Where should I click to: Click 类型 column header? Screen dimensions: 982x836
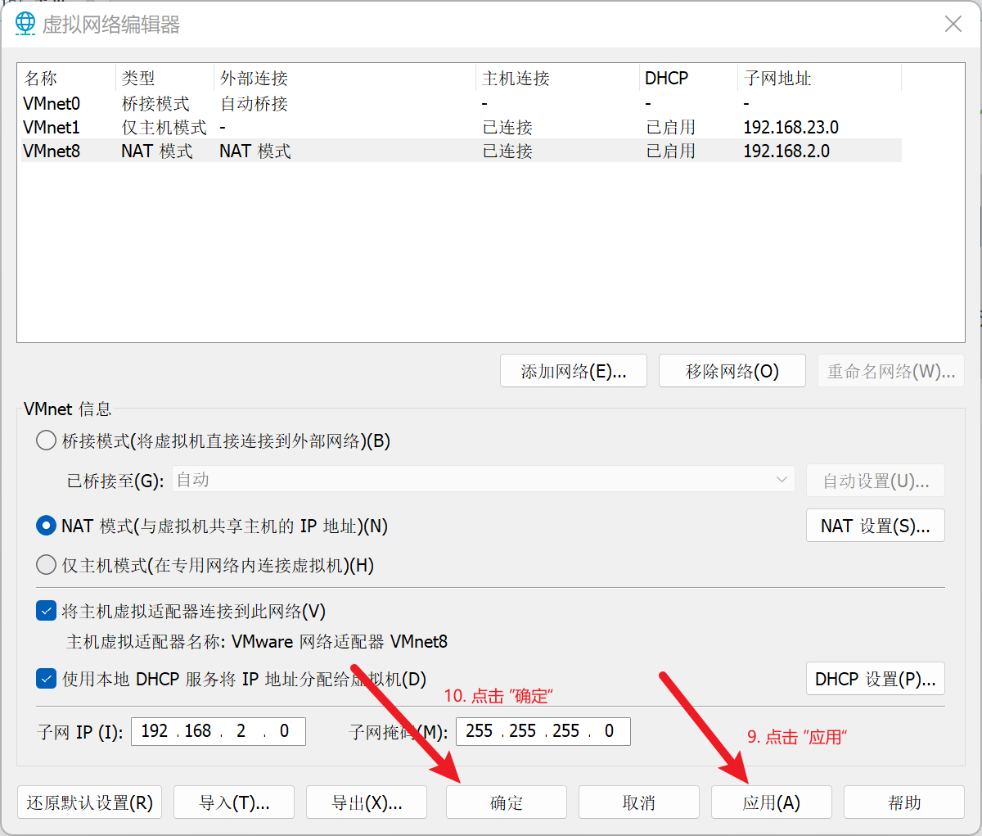pos(164,78)
